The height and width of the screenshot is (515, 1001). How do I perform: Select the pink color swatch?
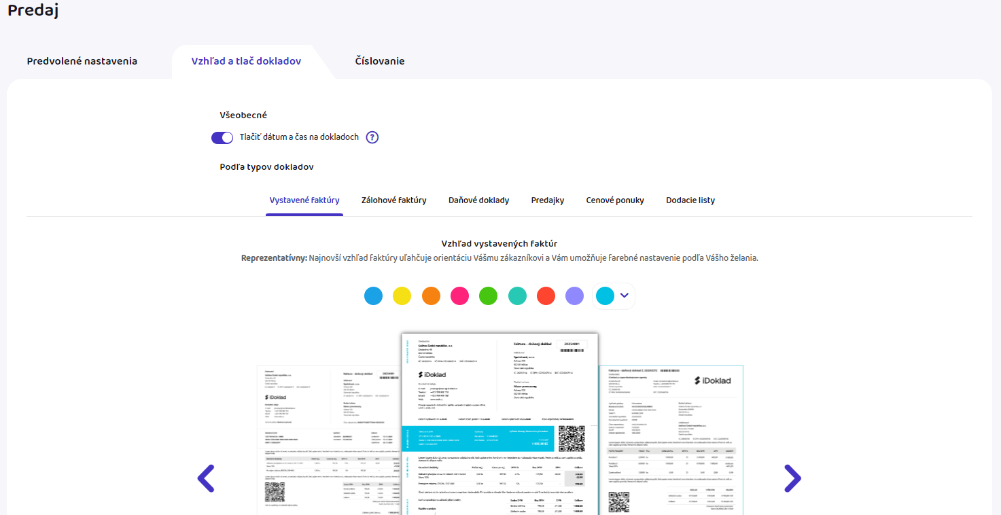pos(460,296)
